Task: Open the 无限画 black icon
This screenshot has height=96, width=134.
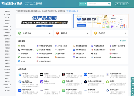Action: (x=42, y=74)
